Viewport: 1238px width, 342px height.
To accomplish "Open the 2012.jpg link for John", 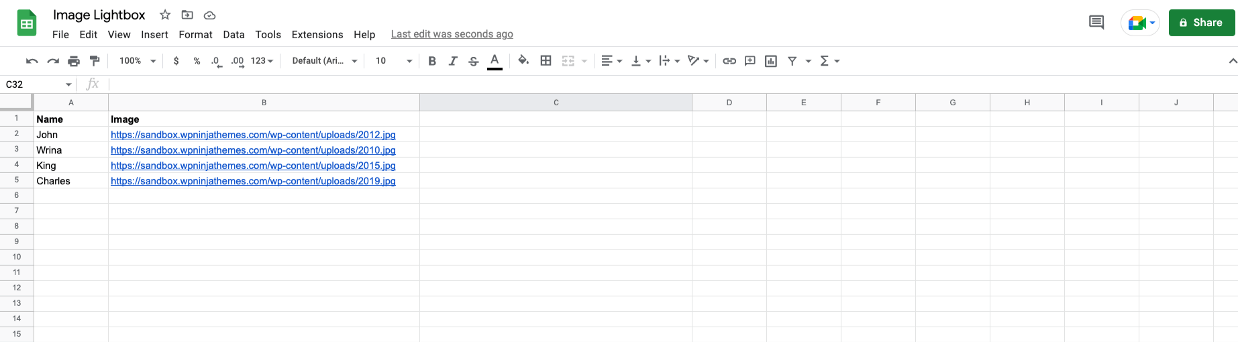I will (x=253, y=135).
